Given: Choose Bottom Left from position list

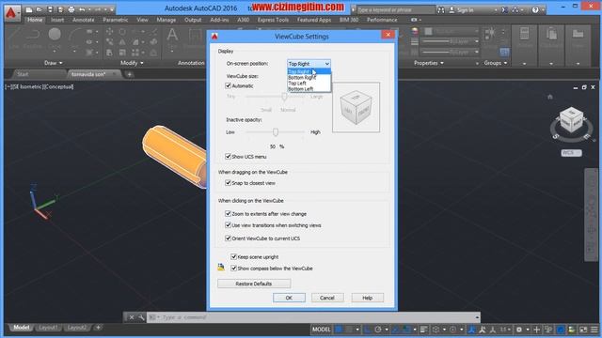Looking at the screenshot, I should tap(309, 89).
